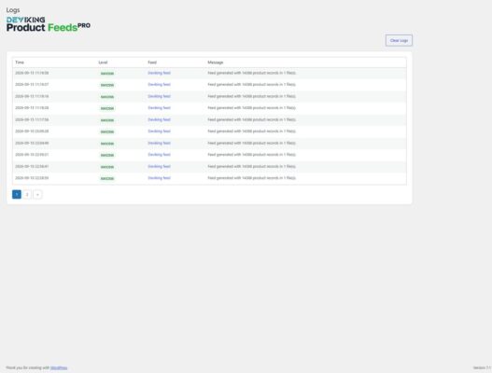This screenshot has width=492, height=373.
Task: Open the feed link in the fifth log row
Action: [x=159, y=119]
